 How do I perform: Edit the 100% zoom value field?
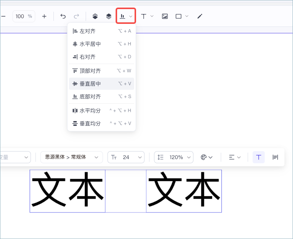tap(24, 16)
